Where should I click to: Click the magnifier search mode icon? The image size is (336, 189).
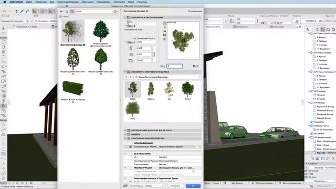[x=72, y=12]
